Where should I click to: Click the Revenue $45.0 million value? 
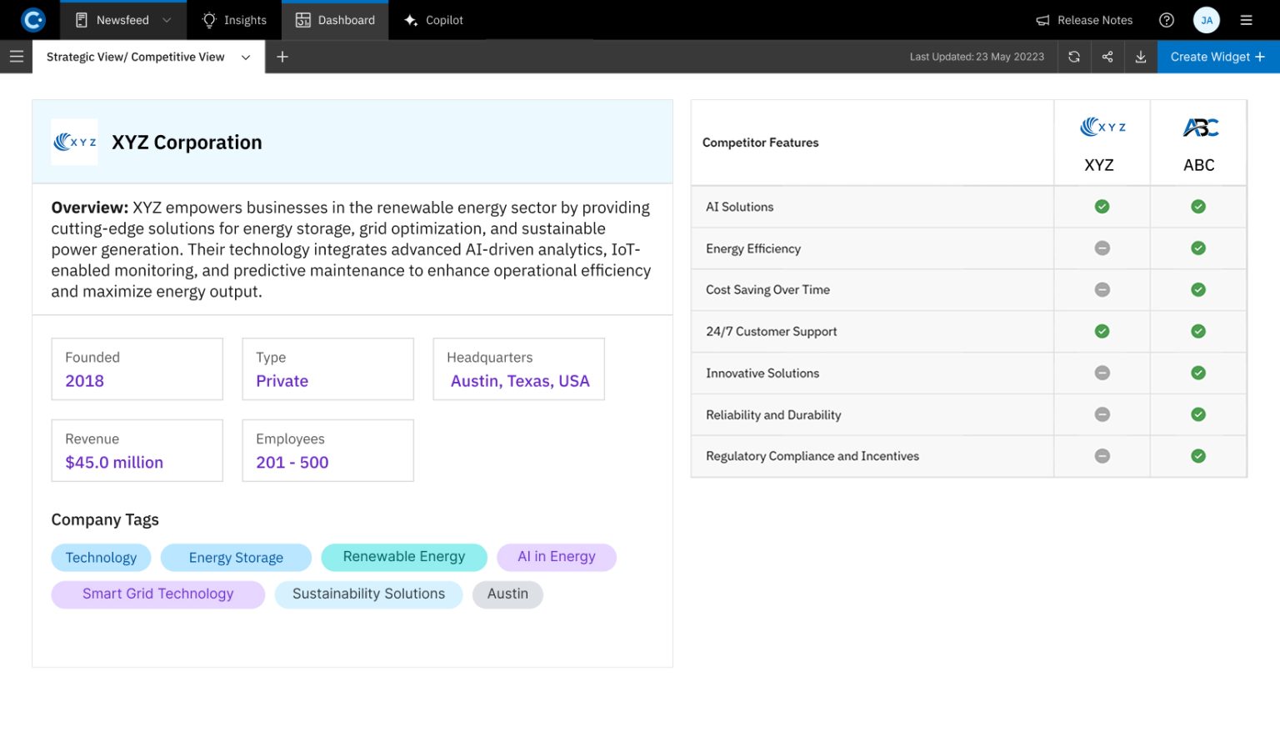click(x=114, y=463)
